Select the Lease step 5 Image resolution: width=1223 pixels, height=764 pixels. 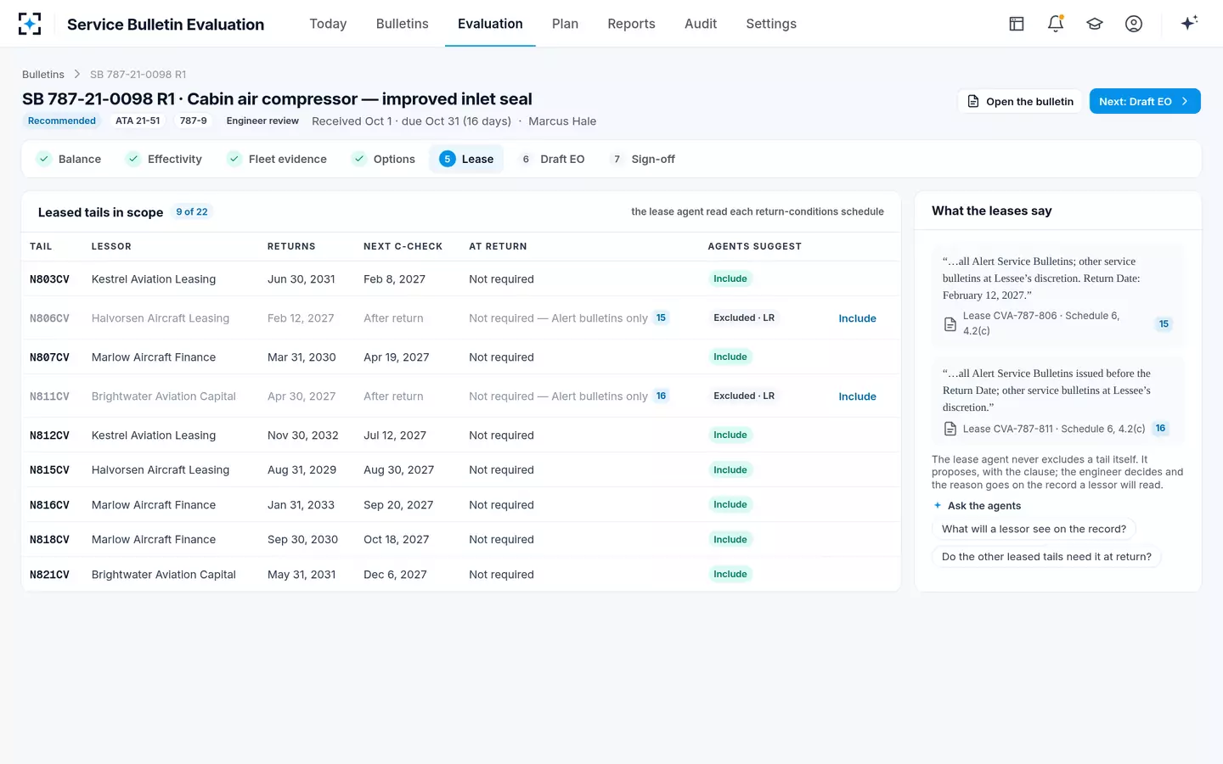pos(466,160)
